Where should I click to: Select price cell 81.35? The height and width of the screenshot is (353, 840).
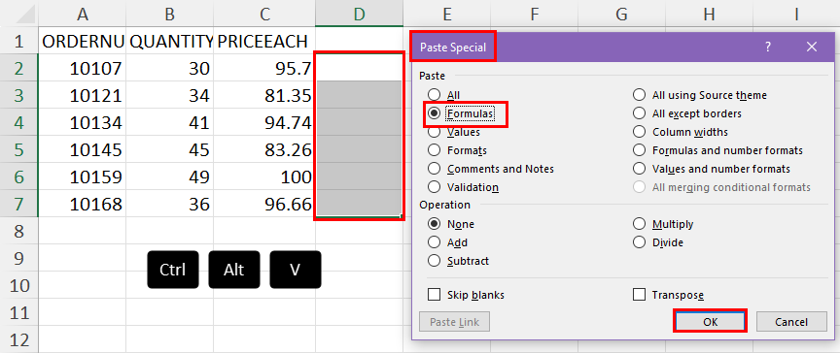coord(264,95)
